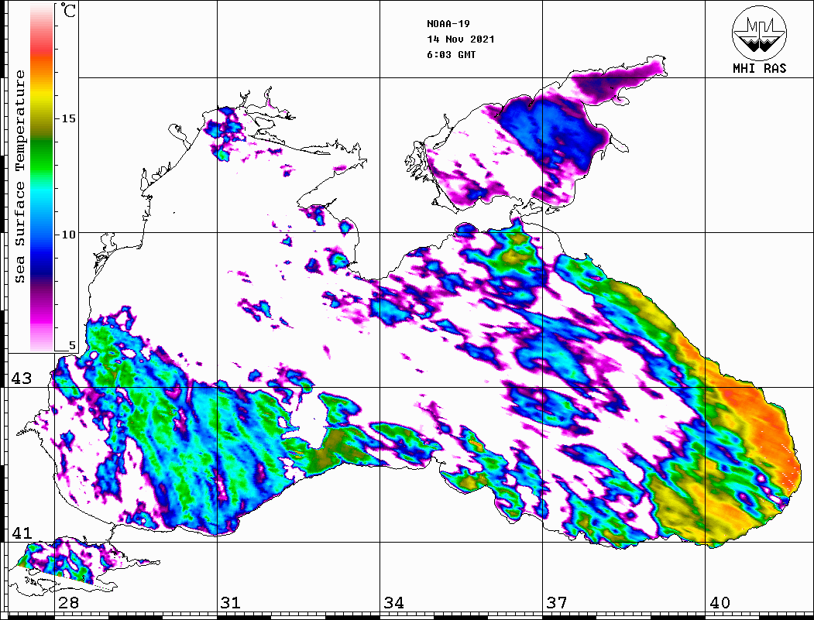Click the longitude label '34'
Screen dimensions: 814x620
pos(394,603)
